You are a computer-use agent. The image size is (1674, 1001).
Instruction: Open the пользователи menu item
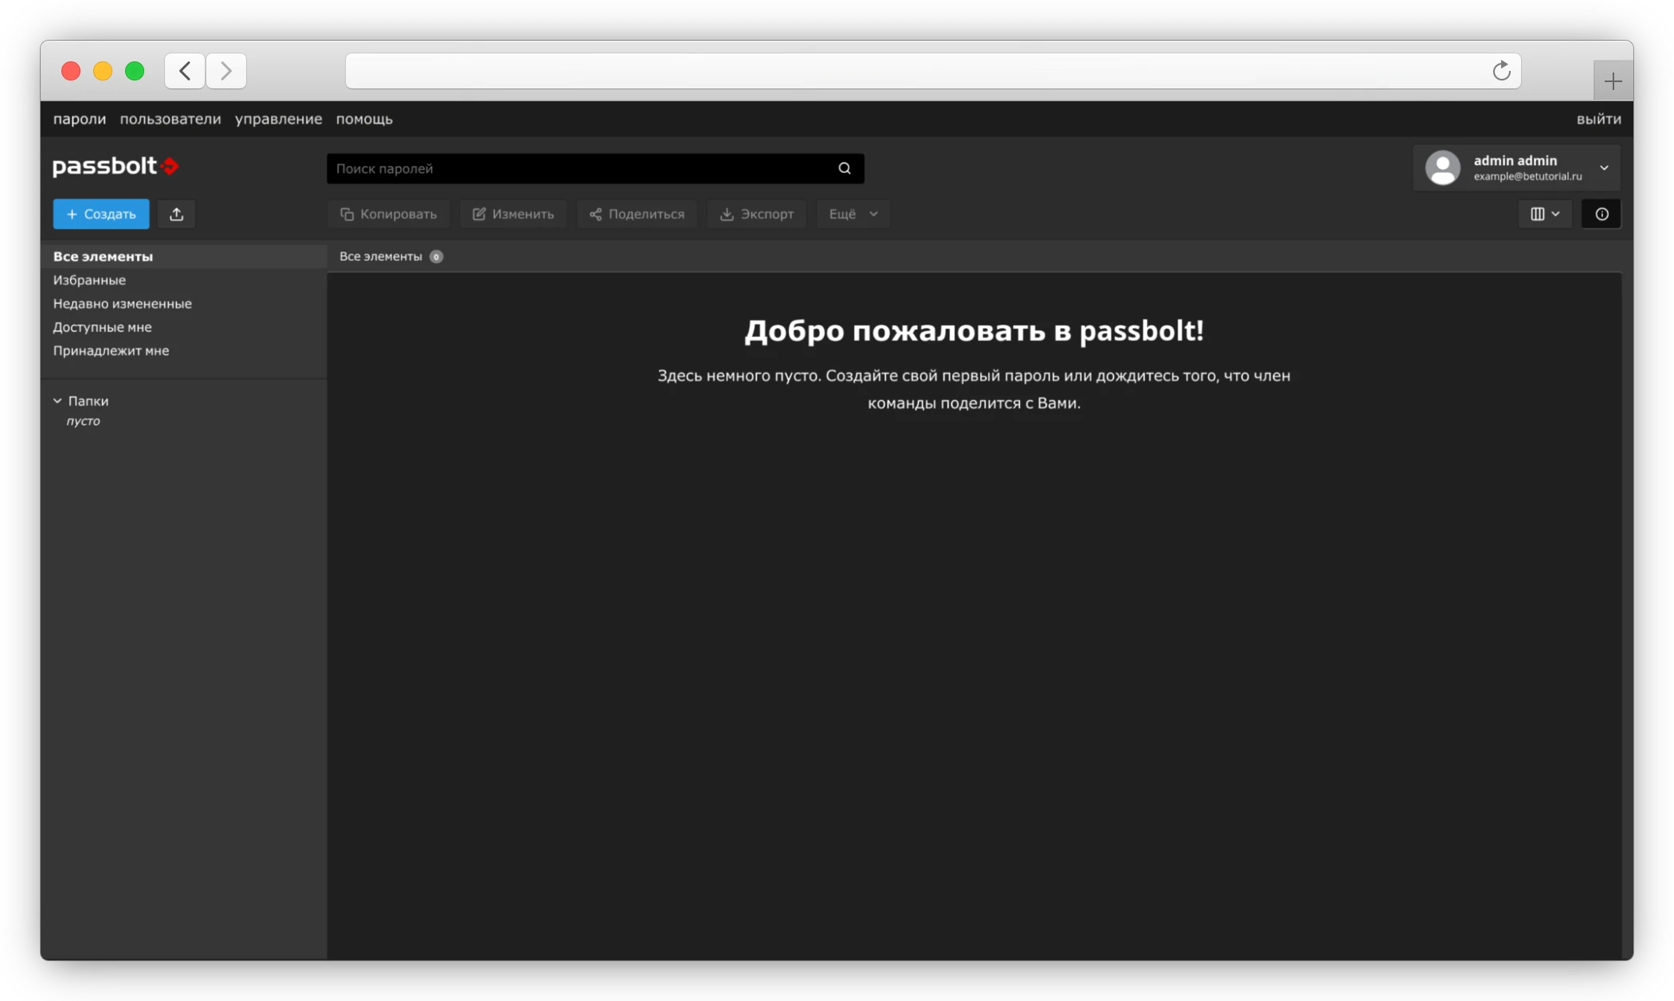(x=171, y=119)
